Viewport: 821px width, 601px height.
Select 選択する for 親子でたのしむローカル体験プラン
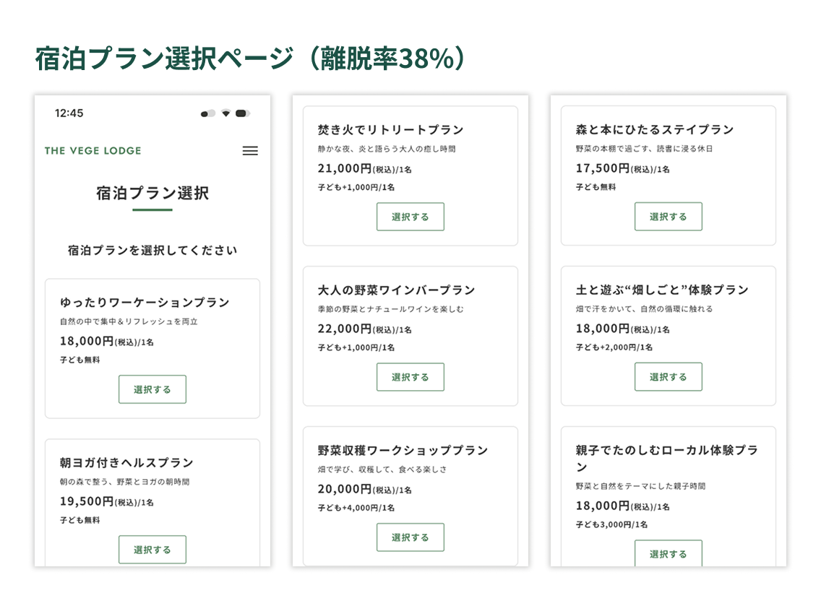tap(669, 554)
